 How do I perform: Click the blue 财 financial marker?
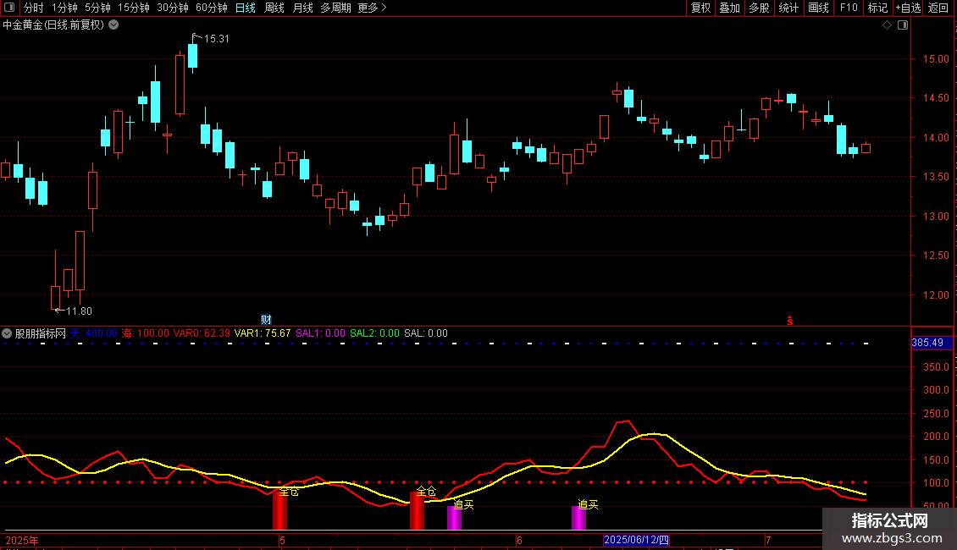click(266, 320)
